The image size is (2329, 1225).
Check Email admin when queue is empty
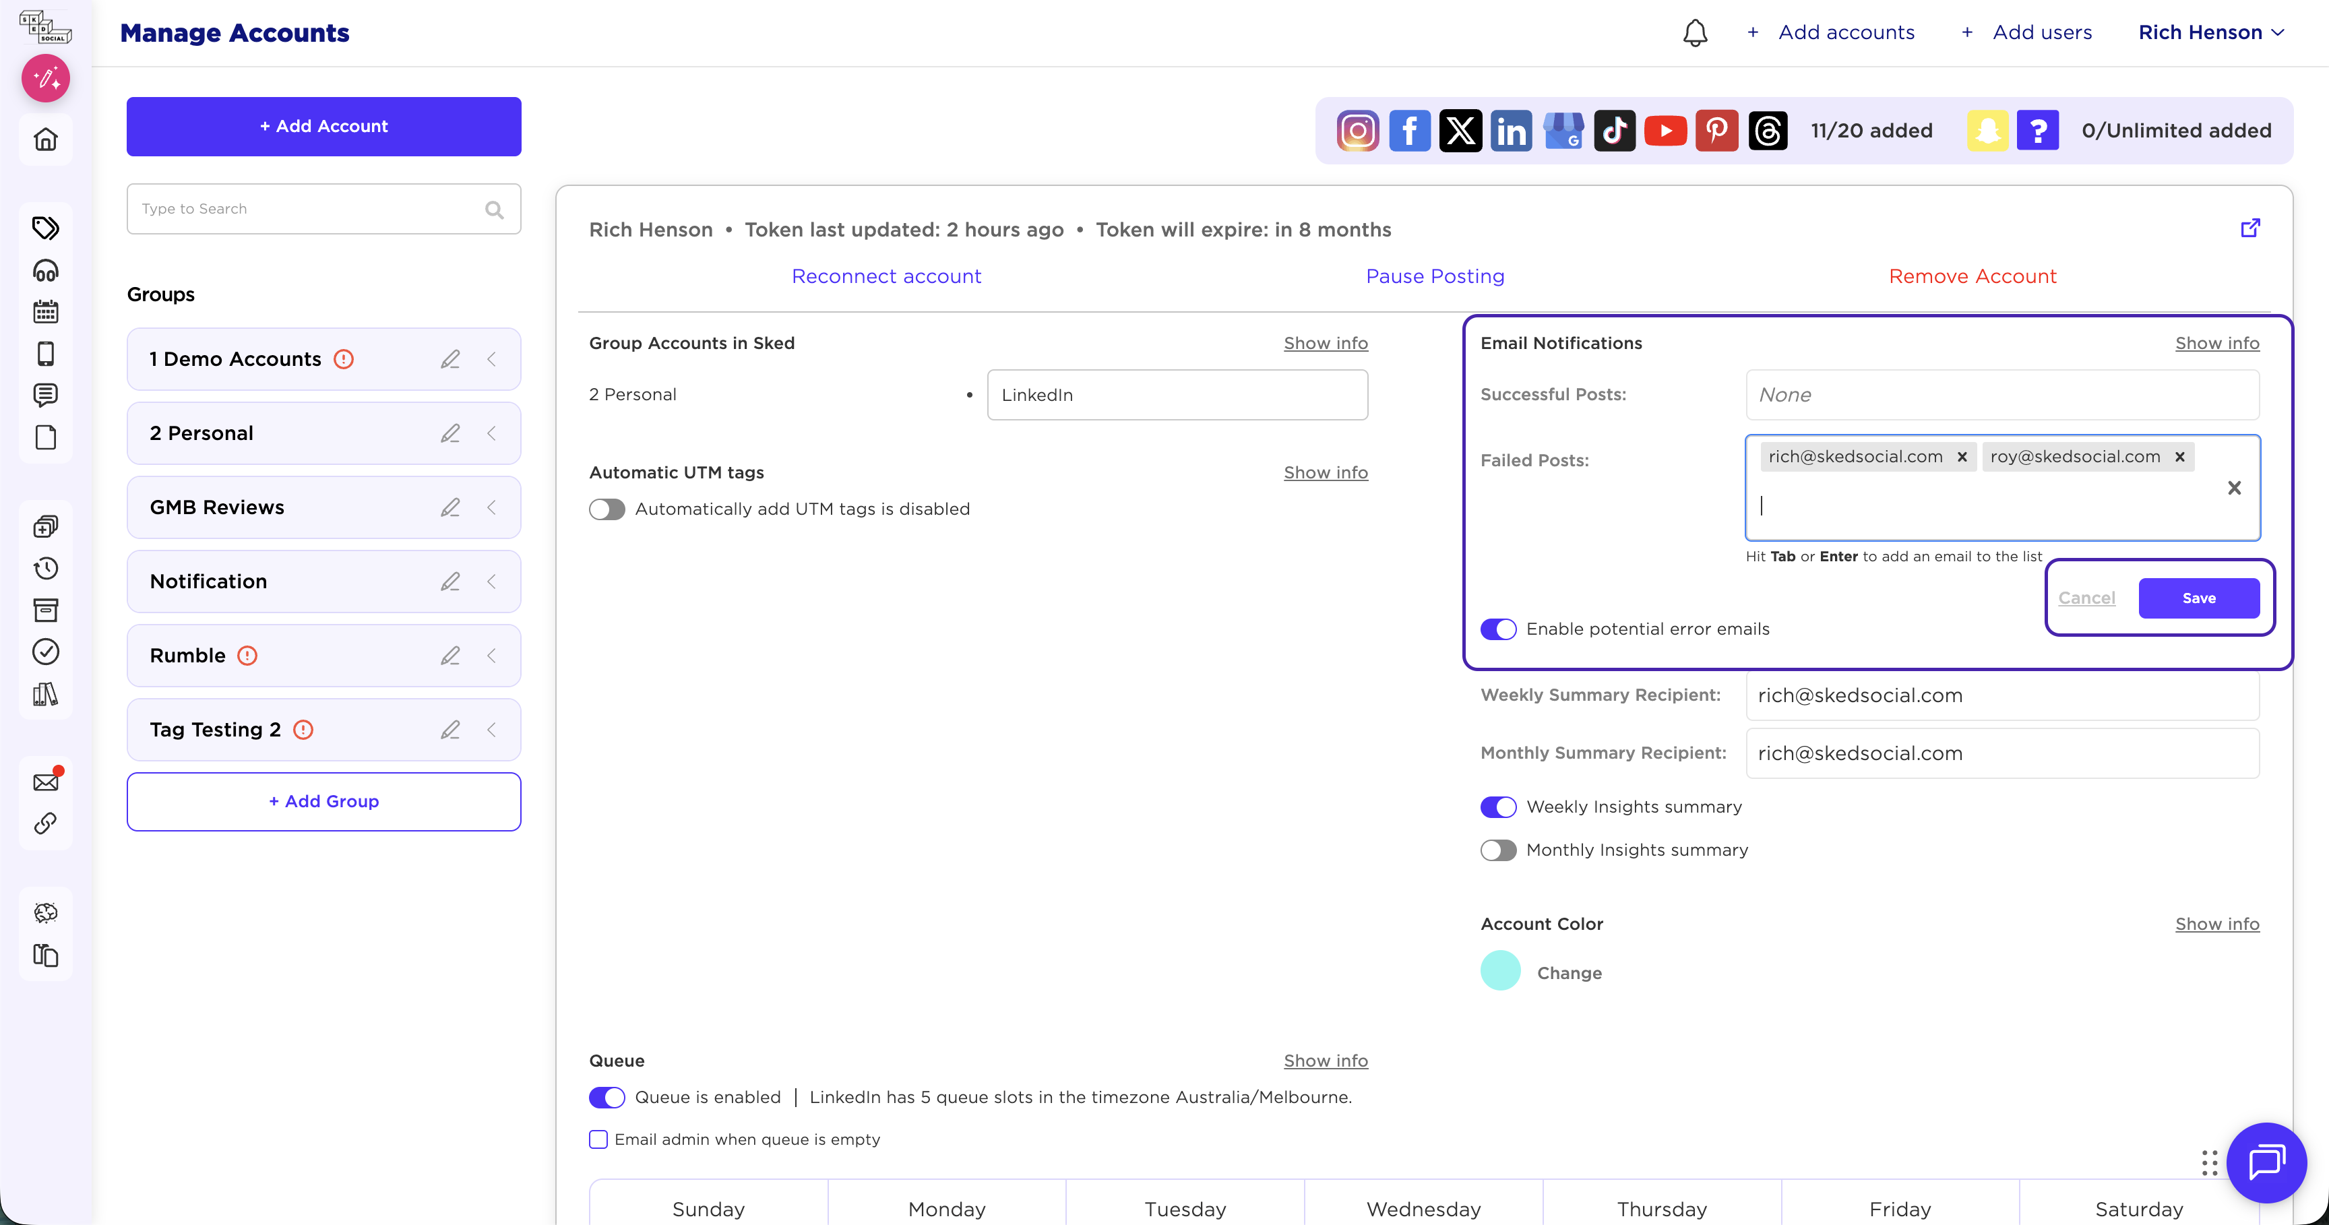coord(598,1139)
